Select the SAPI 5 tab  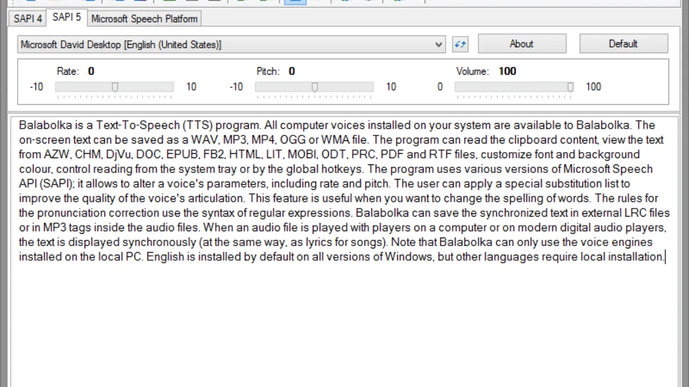(x=67, y=18)
